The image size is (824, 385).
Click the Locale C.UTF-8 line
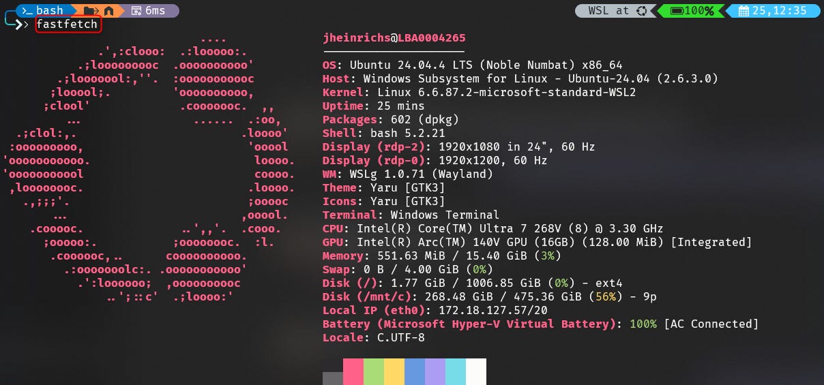(x=373, y=338)
